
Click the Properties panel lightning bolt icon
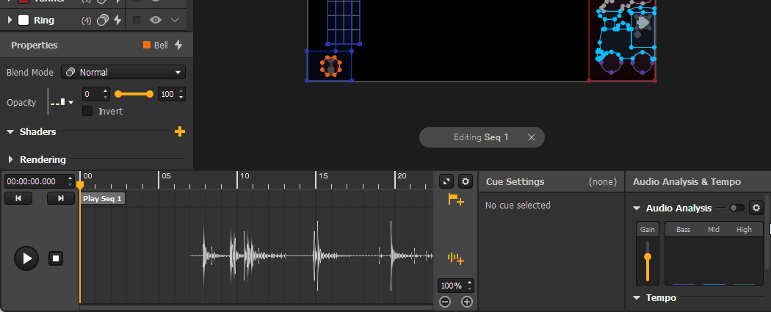click(178, 46)
